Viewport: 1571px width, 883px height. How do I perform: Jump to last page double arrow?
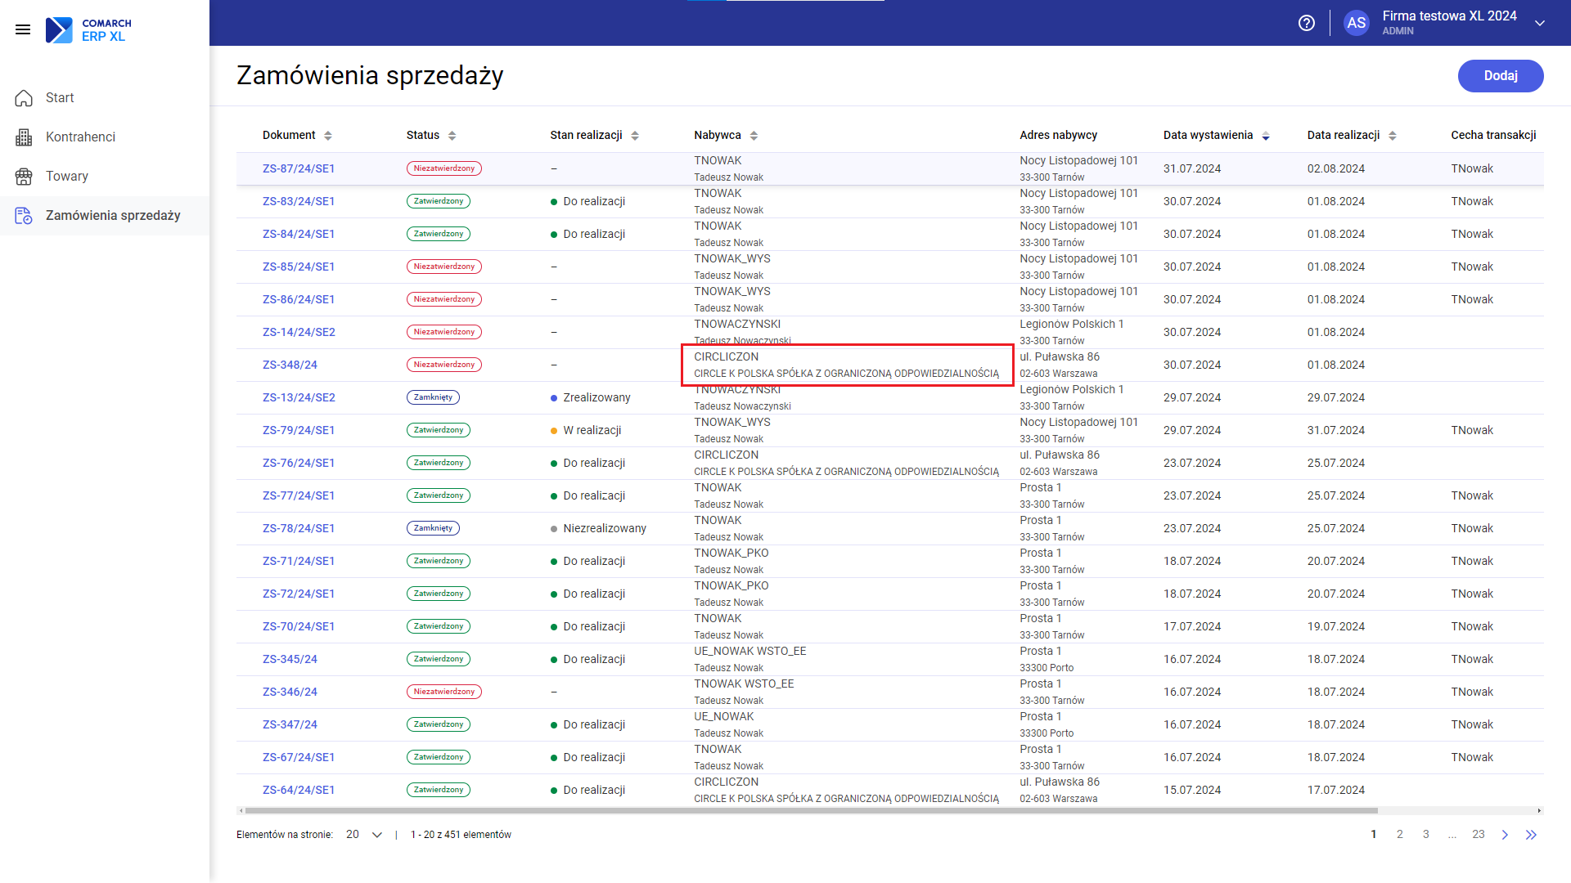(x=1531, y=835)
